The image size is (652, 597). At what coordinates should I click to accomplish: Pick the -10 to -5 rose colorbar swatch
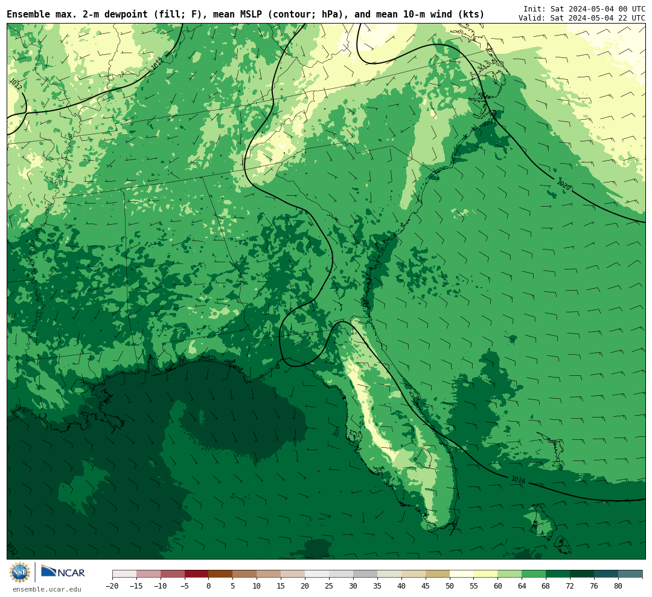(x=173, y=574)
